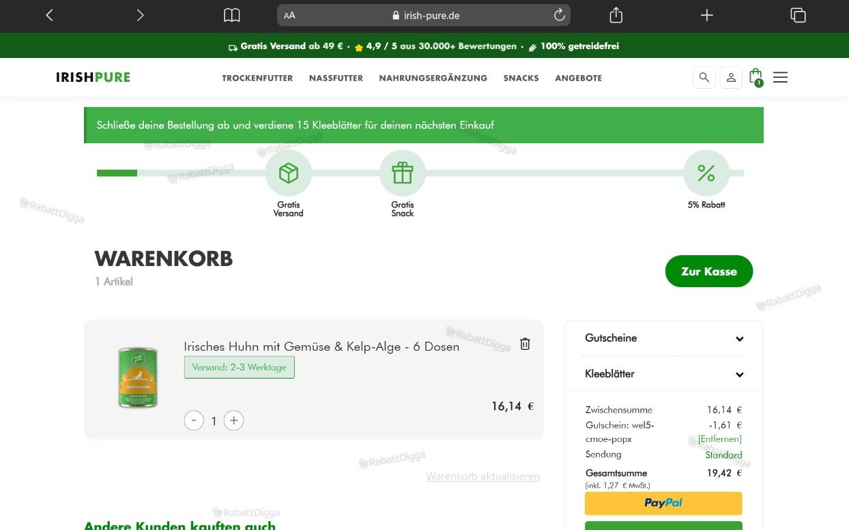Open the TROCKENFUTTER menu
Viewport: 849px width, 530px height.
pyautogui.click(x=257, y=78)
